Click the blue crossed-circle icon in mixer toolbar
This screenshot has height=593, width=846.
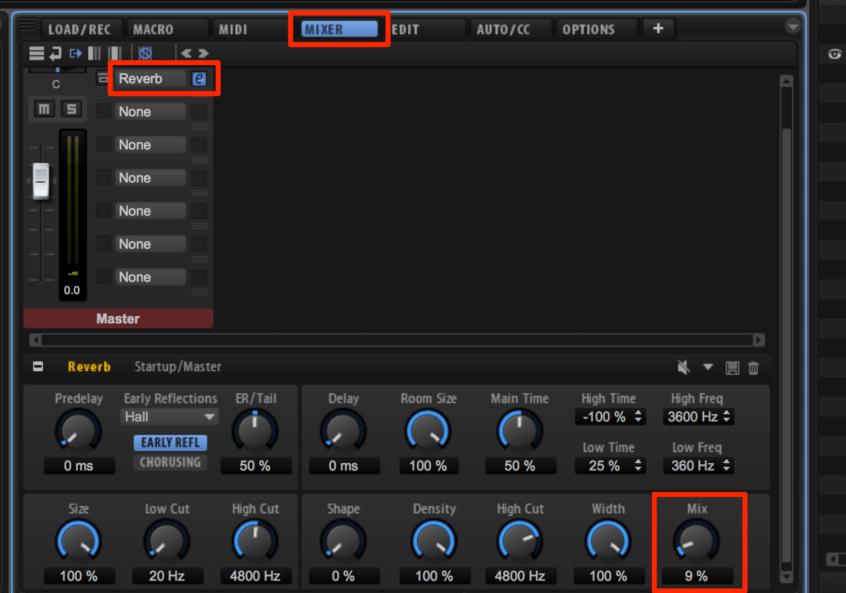pos(145,53)
